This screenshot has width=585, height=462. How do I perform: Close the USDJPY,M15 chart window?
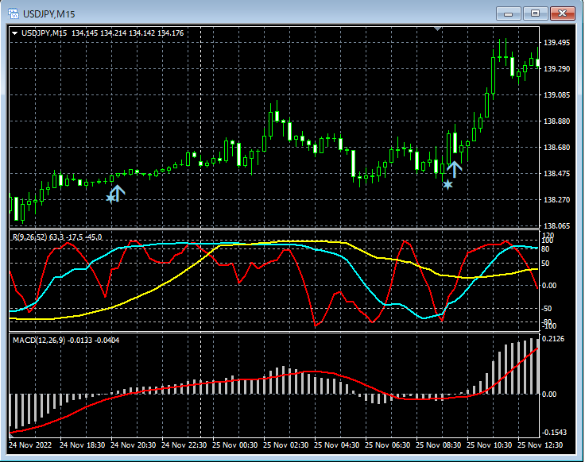pos(562,13)
